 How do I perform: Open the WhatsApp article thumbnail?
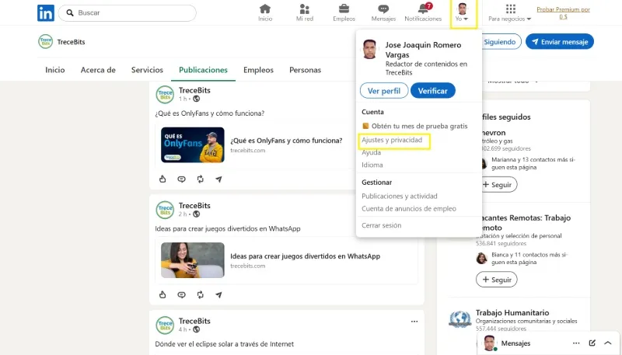(192, 260)
